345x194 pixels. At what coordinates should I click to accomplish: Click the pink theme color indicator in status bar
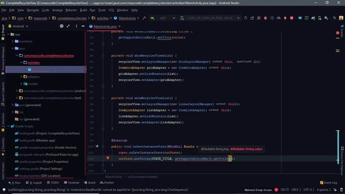coord(277,190)
